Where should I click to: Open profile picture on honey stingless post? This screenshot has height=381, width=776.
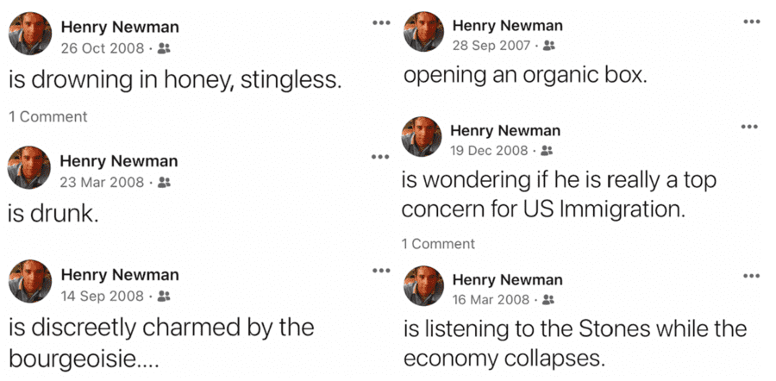(x=30, y=34)
